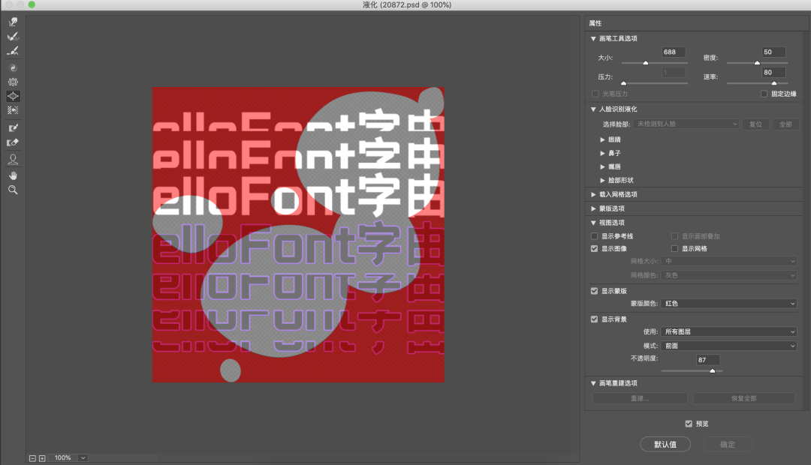Select the Freeze Mask tool
This screenshot has width=811, height=465.
coord(13,127)
